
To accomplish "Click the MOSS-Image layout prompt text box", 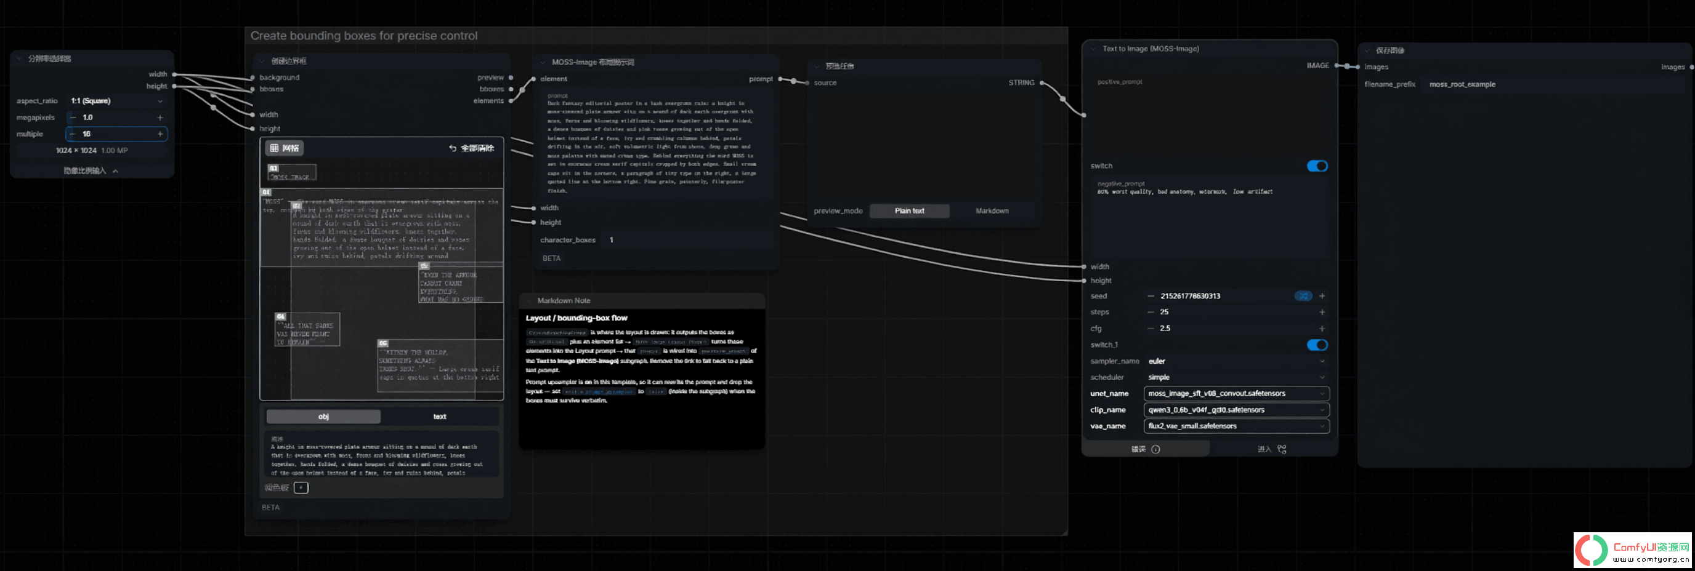I will pos(656,144).
